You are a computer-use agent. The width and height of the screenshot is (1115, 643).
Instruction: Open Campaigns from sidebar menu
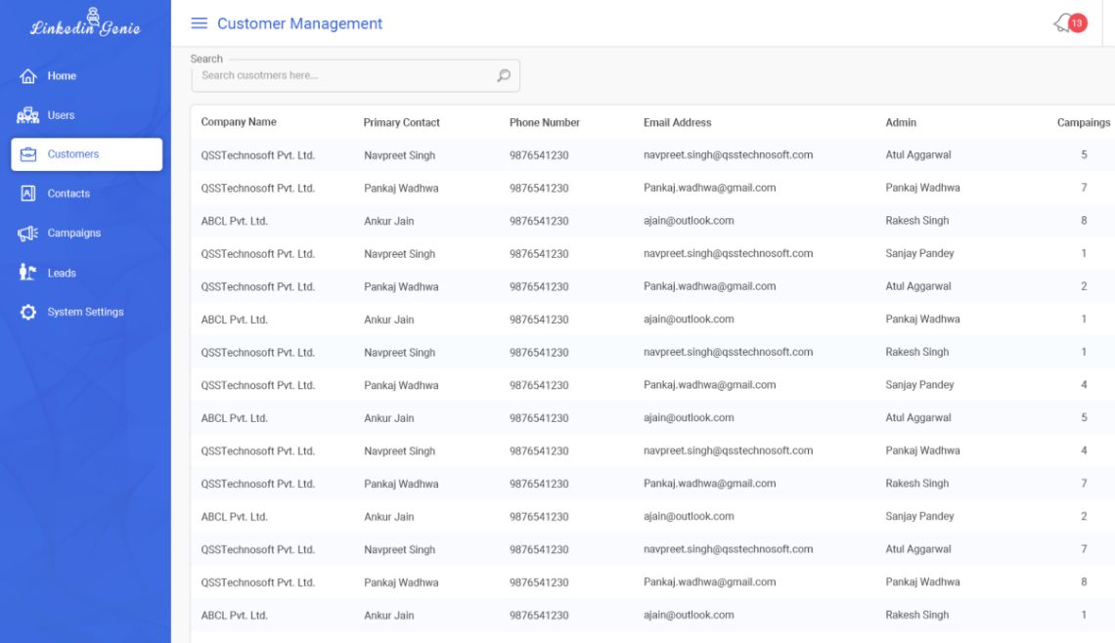click(x=74, y=233)
